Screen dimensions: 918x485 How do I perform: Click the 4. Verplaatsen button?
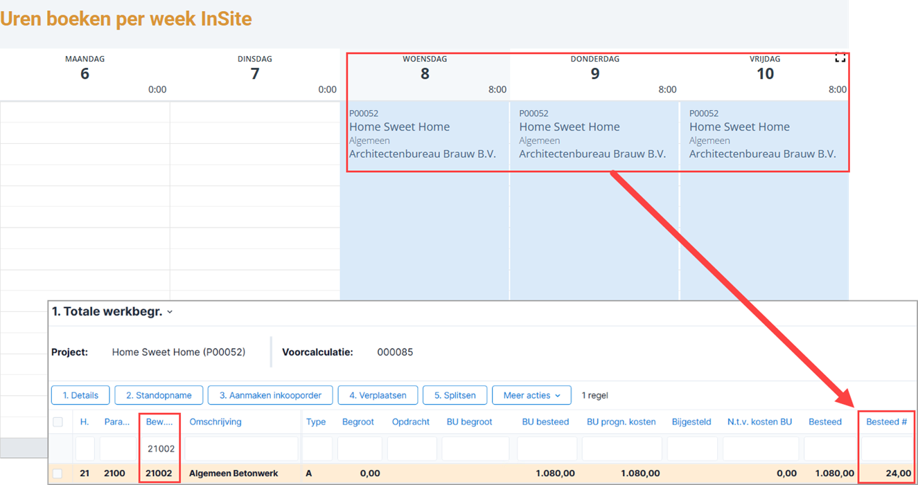(x=378, y=395)
